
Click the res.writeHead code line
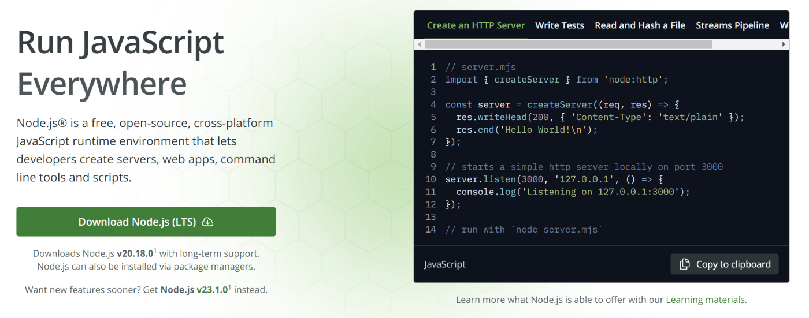point(600,117)
